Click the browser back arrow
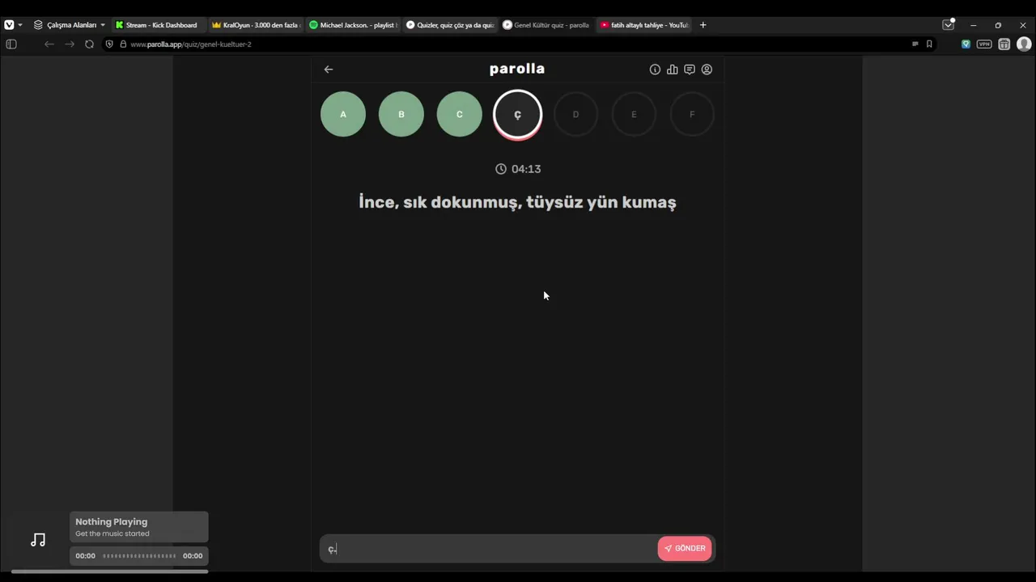 tap(49, 44)
